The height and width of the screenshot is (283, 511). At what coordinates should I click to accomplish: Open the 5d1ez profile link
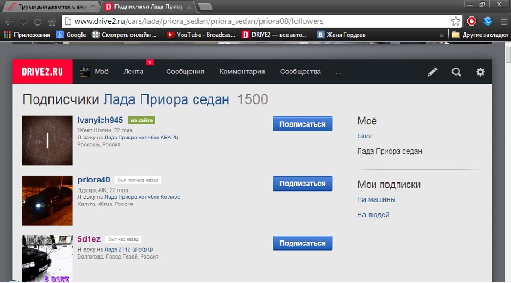click(x=89, y=239)
